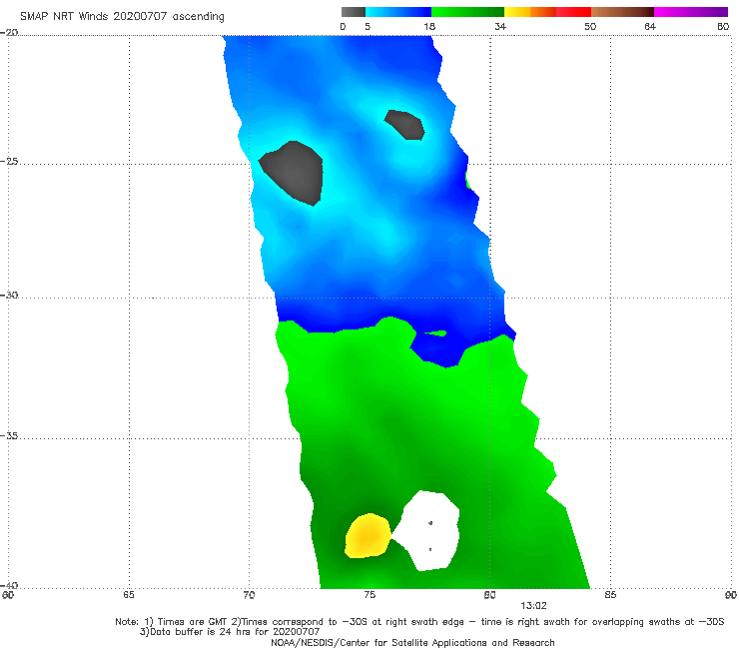This screenshot has width=739, height=649.
Task: Click the longitude label 70
Action: (250, 595)
